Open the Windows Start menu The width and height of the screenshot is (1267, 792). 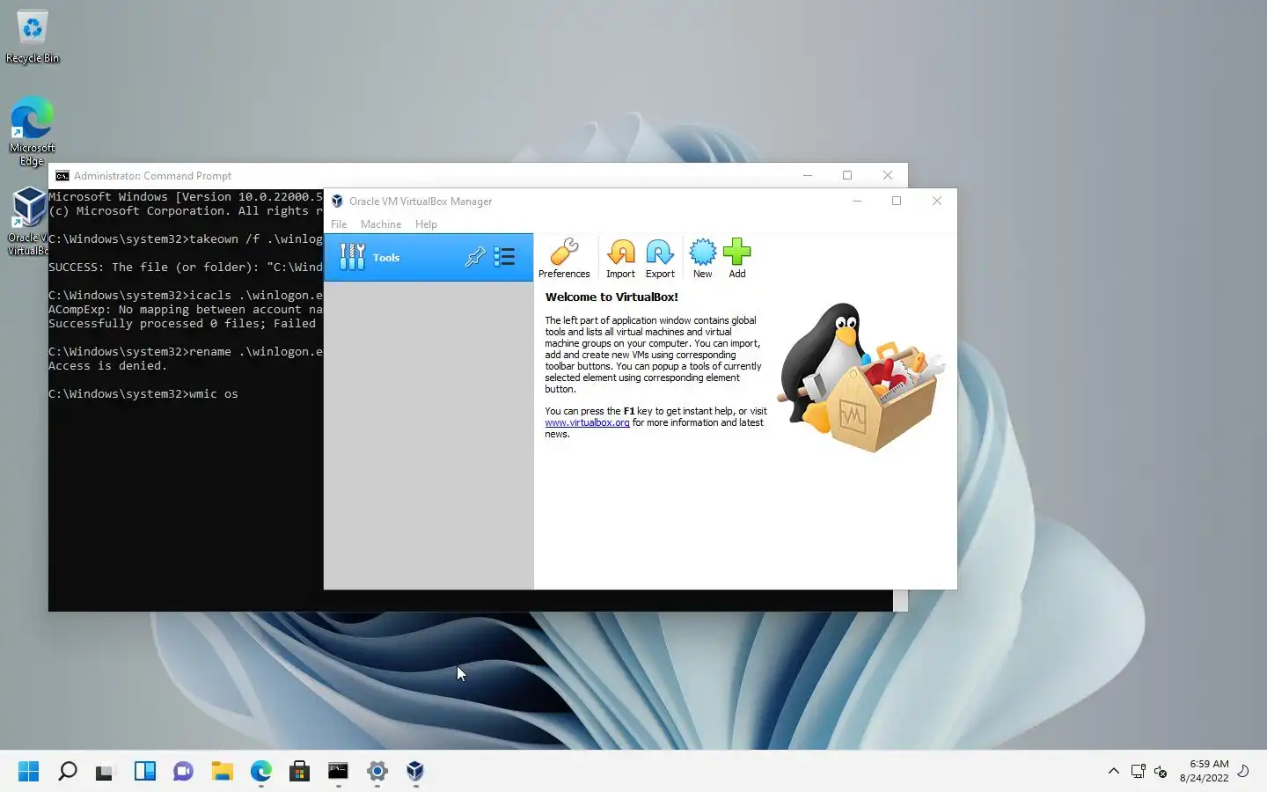coord(28,772)
